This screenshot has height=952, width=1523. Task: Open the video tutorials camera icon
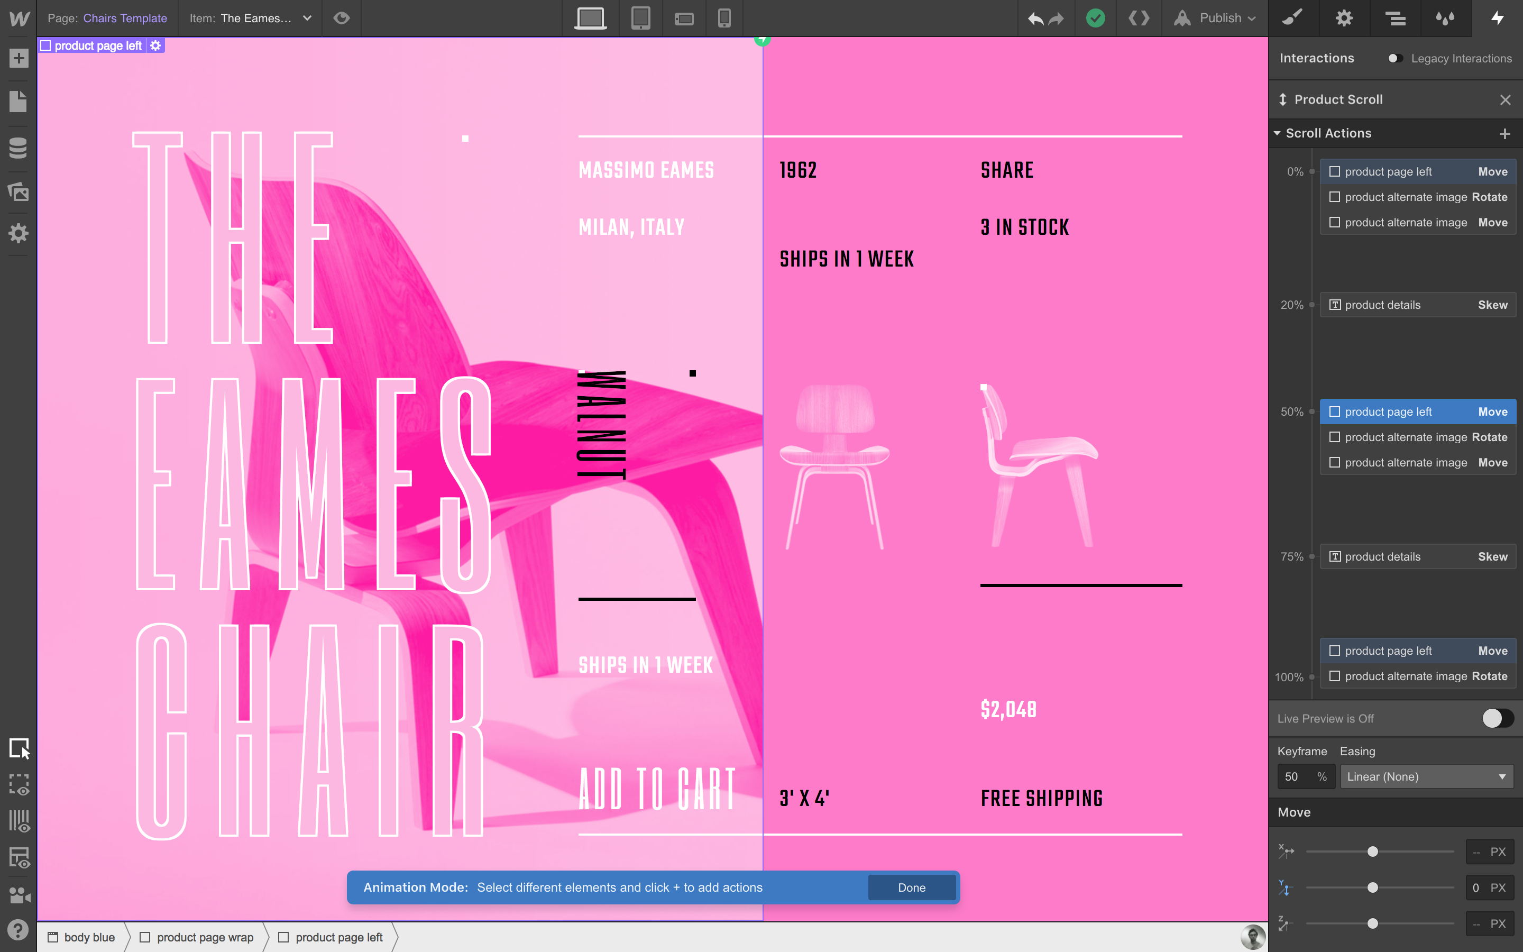(x=19, y=895)
